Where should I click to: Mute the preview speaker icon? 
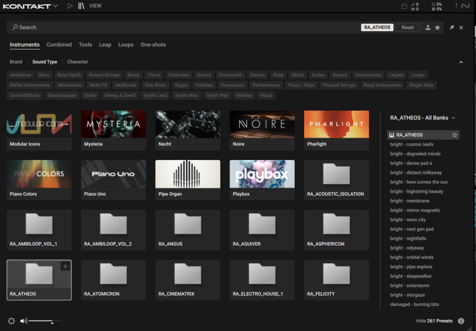23,321
